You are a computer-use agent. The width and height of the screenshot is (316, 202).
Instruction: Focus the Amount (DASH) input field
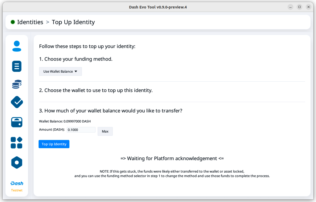point(81,130)
